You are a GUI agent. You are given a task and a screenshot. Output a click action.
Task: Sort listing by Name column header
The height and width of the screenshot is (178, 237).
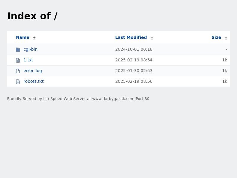click(23, 37)
